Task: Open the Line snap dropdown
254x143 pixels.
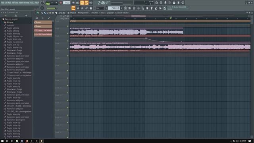Action: coord(100,8)
